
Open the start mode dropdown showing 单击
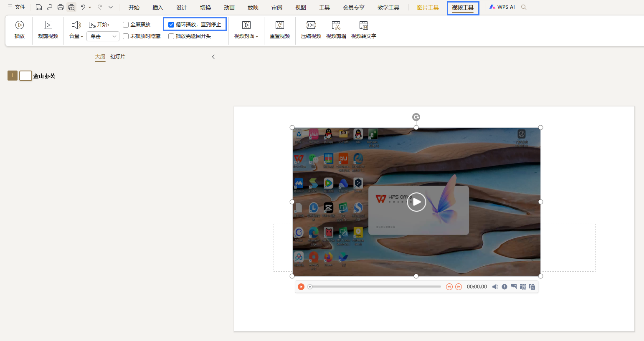coord(103,36)
